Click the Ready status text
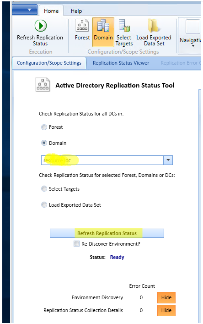The height and width of the screenshot is (324, 203). tap(117, 257)
